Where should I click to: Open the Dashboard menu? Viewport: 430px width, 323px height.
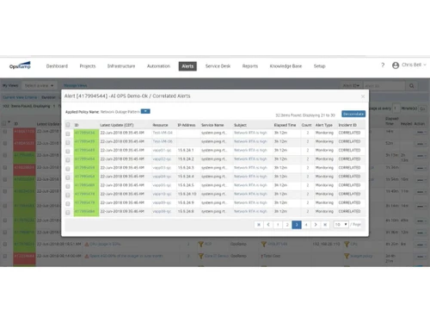tap(57, 66)
